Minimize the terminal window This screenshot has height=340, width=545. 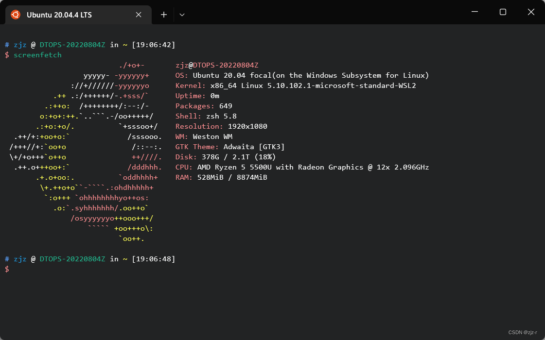click(x=474, y=12)
